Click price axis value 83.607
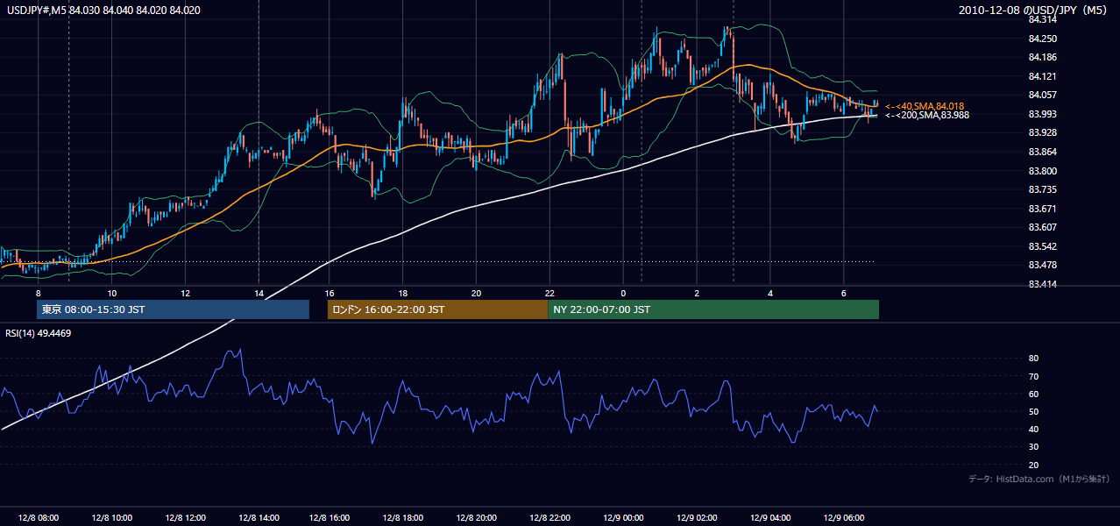Viewport: 1120px width, 526px height. [x=1042, y=227]
